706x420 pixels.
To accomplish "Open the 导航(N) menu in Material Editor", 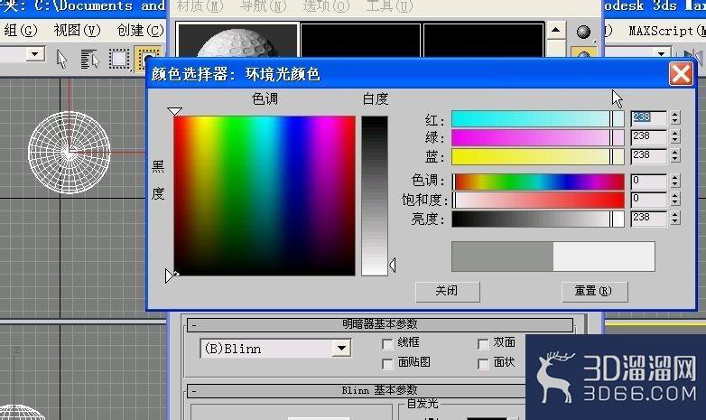I will tap(263, 5).
